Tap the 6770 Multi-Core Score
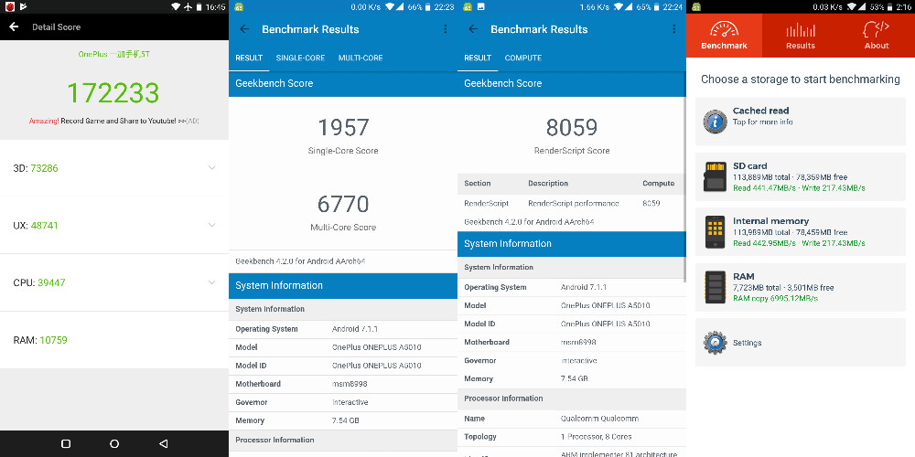The image size is (915, 457). pyautogui.click(x=343, y=204)
